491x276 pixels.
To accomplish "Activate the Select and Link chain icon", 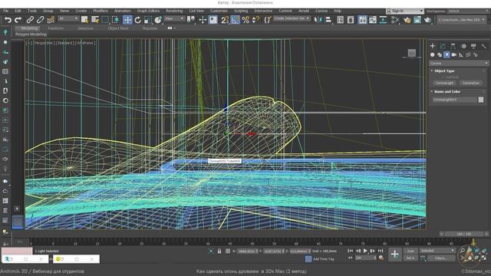I will (x=30, y=20).
